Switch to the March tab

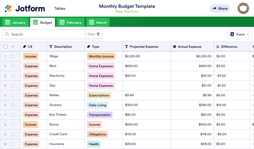98,23
